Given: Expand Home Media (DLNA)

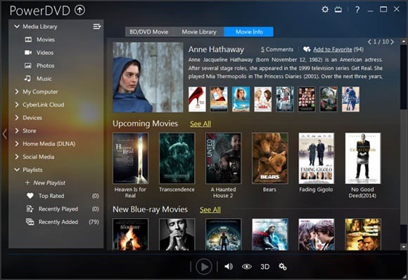Looking at the screenshot, I should (17, 143).
